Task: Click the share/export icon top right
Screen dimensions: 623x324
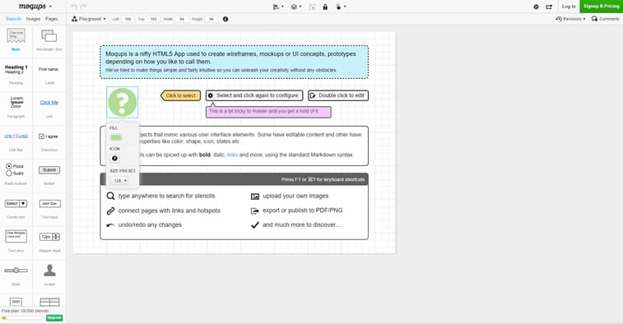Action: 549,7
